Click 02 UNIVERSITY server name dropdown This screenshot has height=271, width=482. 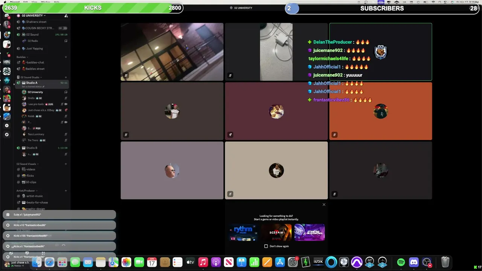click(x=34, y=16)
